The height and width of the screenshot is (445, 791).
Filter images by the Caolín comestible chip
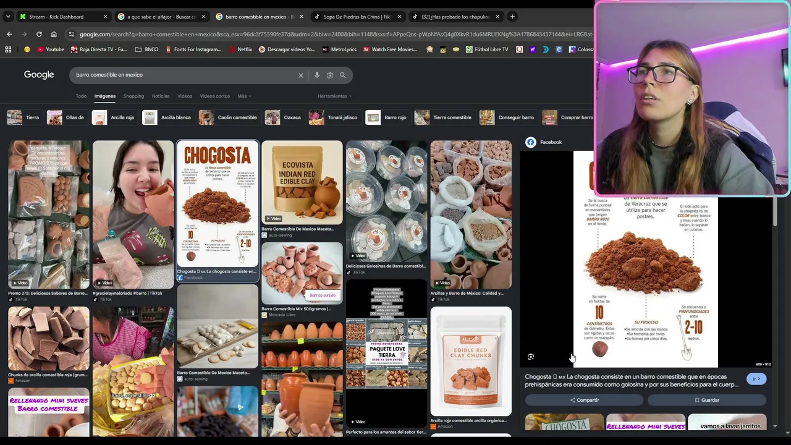229,117
